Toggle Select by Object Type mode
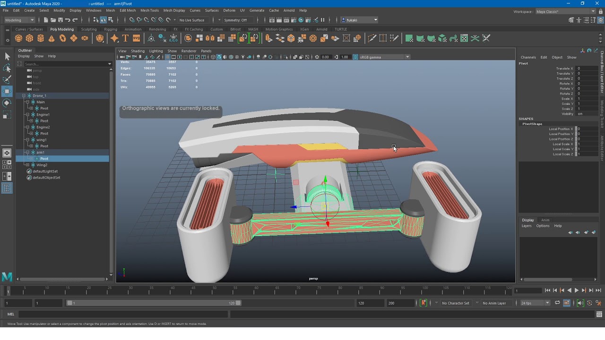This screenshot has width=605, height=340. coord(103,20)
